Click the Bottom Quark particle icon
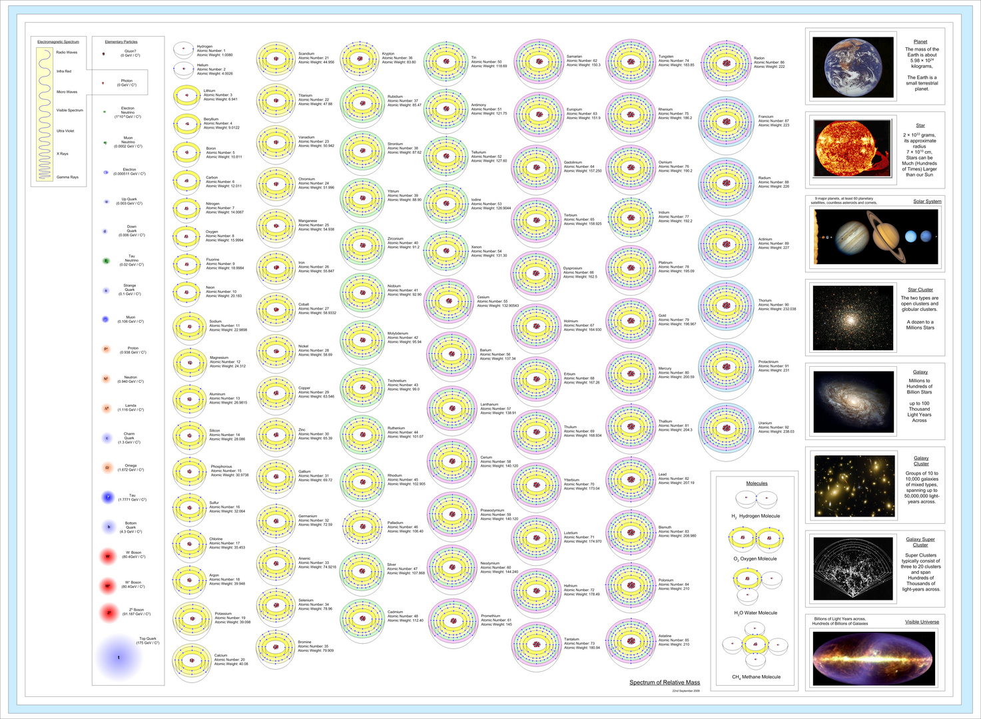Viewport: 981px width, 719px height. coord(109,527)
